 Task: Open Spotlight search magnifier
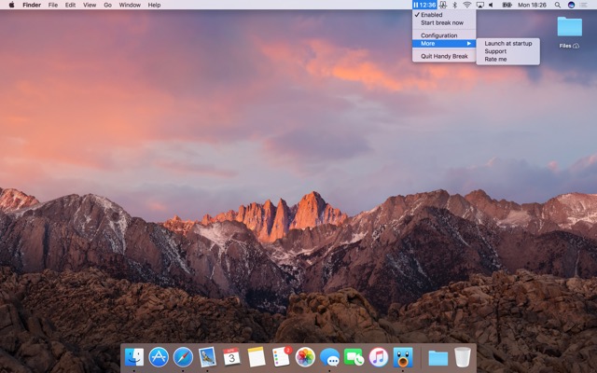point(558,5)
